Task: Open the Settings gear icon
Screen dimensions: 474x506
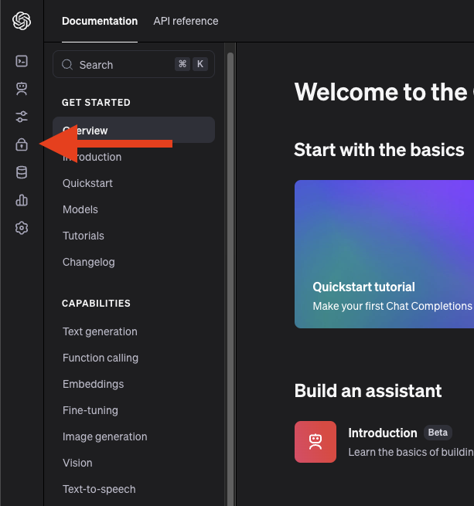Action: 22,228
